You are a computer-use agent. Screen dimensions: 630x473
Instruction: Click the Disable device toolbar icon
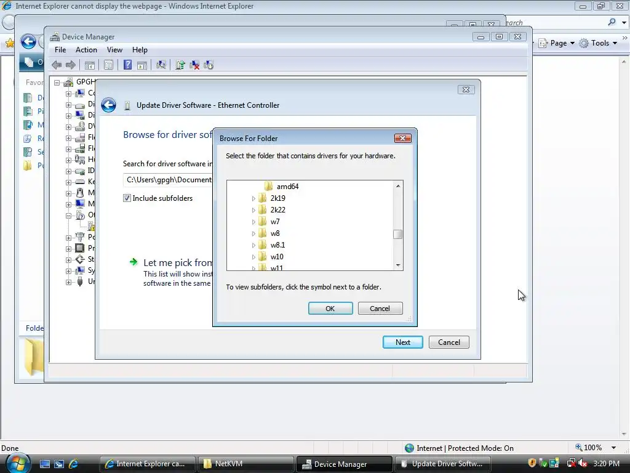coord(209,65)
